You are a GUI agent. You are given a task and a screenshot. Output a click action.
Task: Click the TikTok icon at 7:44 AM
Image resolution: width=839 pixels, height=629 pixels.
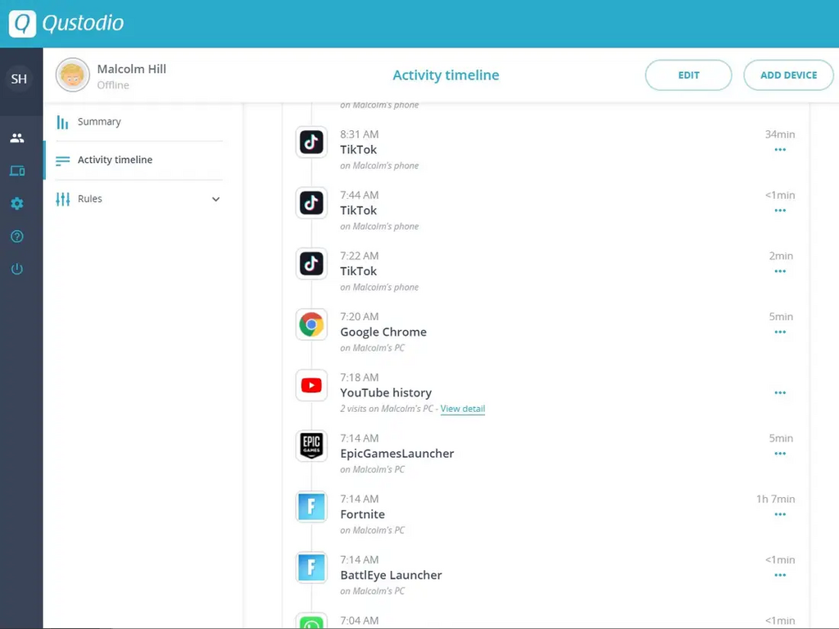click(311, 203)
